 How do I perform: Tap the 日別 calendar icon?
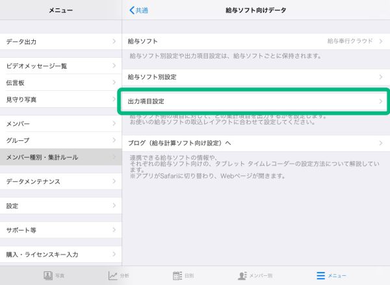pos(177,276)
